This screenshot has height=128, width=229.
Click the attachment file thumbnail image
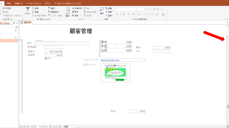(x=115, y=73)
